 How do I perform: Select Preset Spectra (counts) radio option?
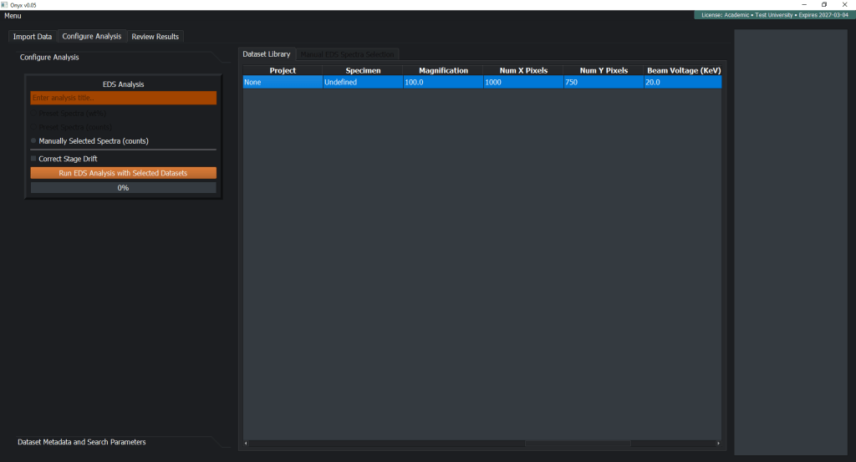tap(72, 127)
